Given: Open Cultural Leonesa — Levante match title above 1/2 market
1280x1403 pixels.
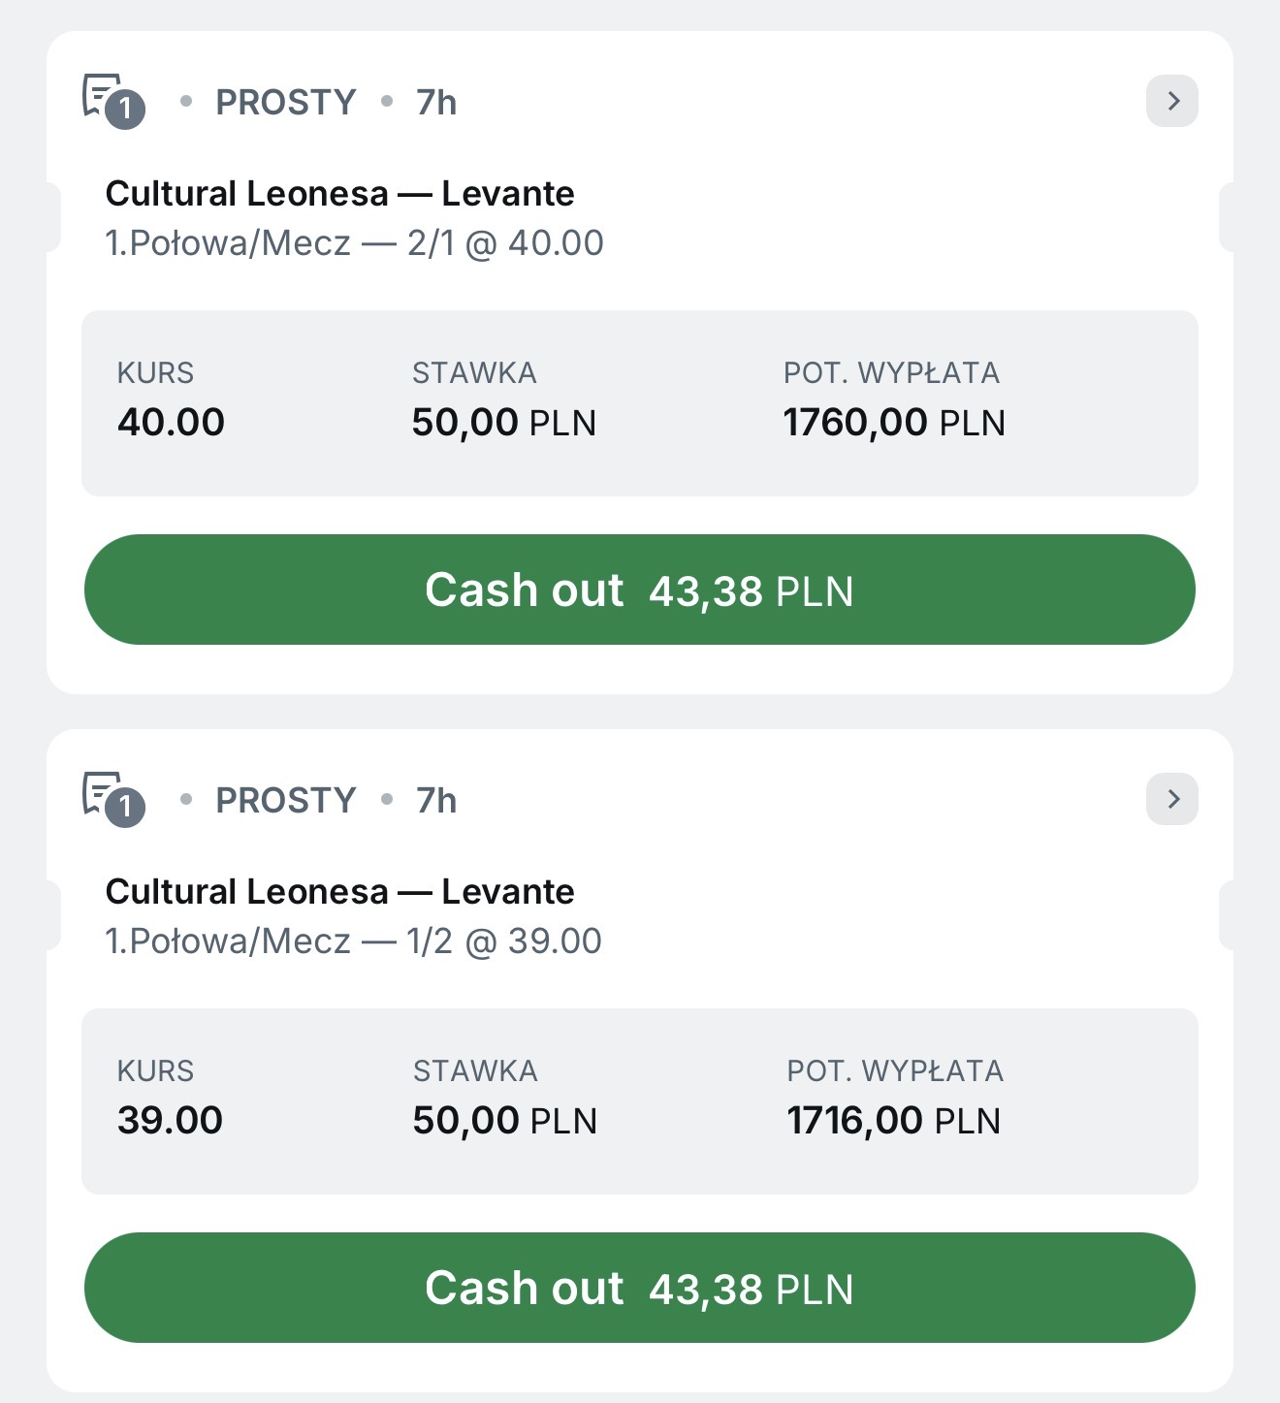Looking at the screenshot, I should click(x=339, y=892).
